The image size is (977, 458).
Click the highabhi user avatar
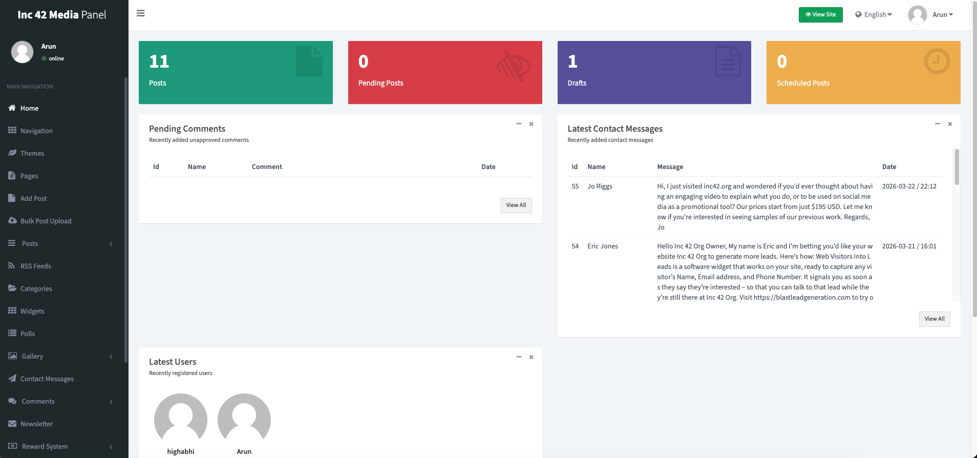181,420
